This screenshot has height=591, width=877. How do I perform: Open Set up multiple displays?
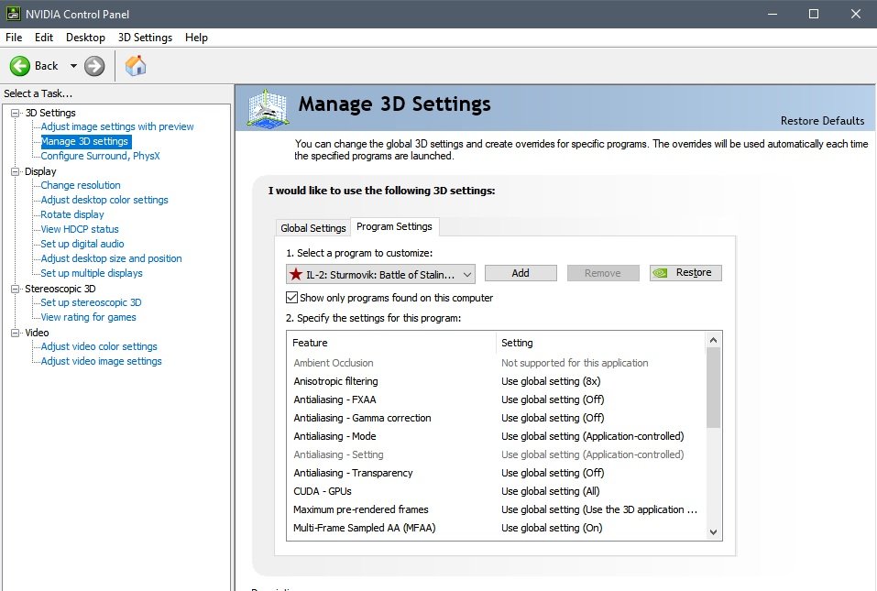coord(91,273)
